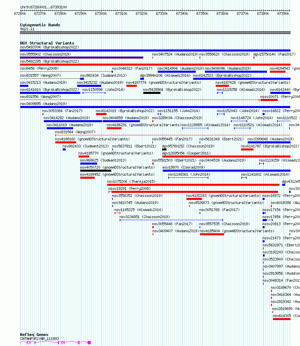Click nsv3415213 (Audano2019) label
300x346 pixels.
tap(43, 82)
